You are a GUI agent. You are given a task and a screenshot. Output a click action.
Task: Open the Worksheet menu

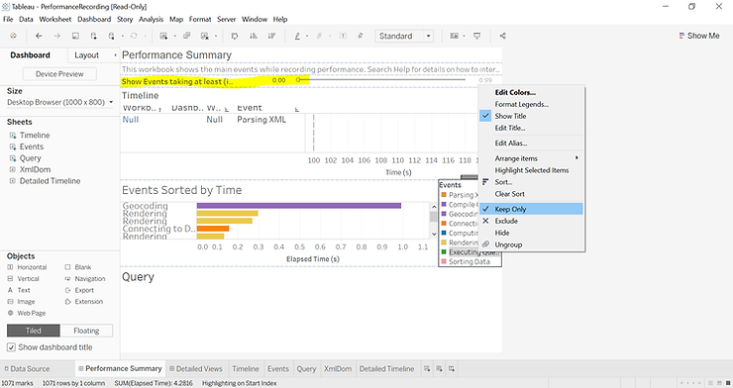(x=55, y=19)
